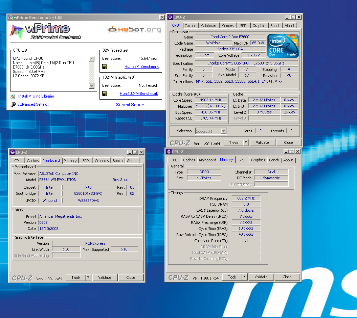Click the multiplier value x 11.5
The image size is (357, 318).
(x=211, y=106)
